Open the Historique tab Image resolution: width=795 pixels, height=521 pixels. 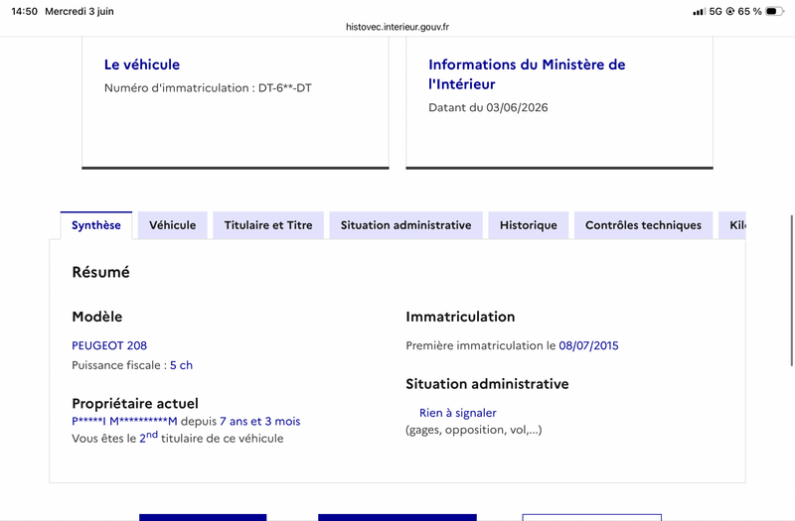coord(529,225)
